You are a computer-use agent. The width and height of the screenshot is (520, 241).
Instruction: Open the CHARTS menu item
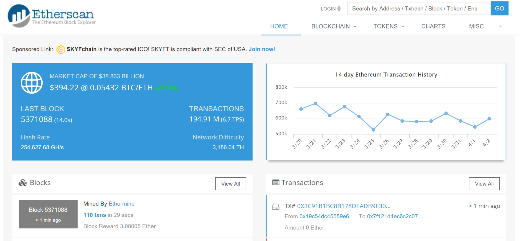coord(433,26)
